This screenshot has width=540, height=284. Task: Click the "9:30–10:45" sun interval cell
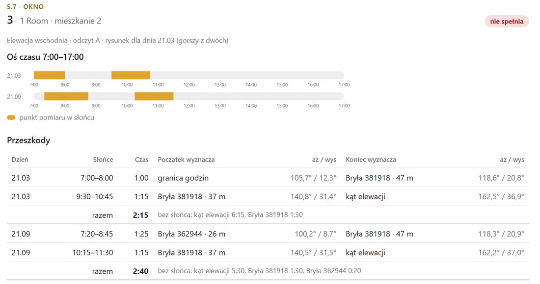pos(95,196)
